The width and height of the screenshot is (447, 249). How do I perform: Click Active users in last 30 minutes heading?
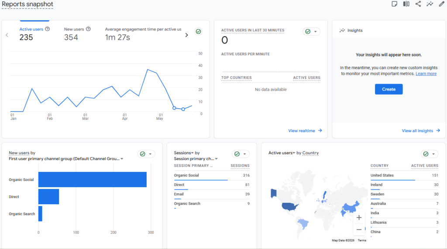click(253, 30)
